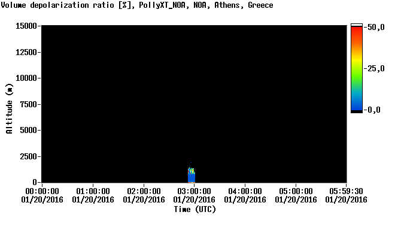Select the red top of the color scale

pos(357,33)
